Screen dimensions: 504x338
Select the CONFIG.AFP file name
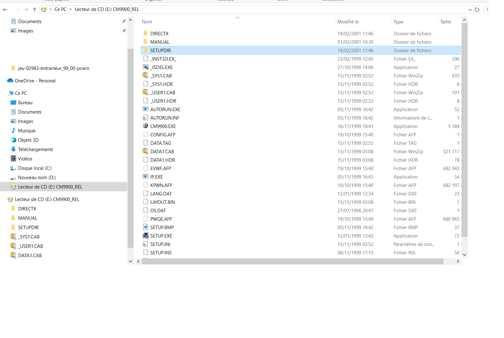pos(163,135)
